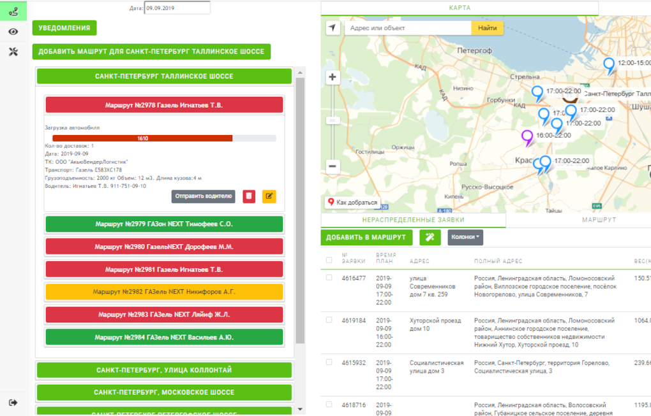651x416 pixels.
Task: Click 'Отправить водителю' button
Action: (x=204, y=196)
